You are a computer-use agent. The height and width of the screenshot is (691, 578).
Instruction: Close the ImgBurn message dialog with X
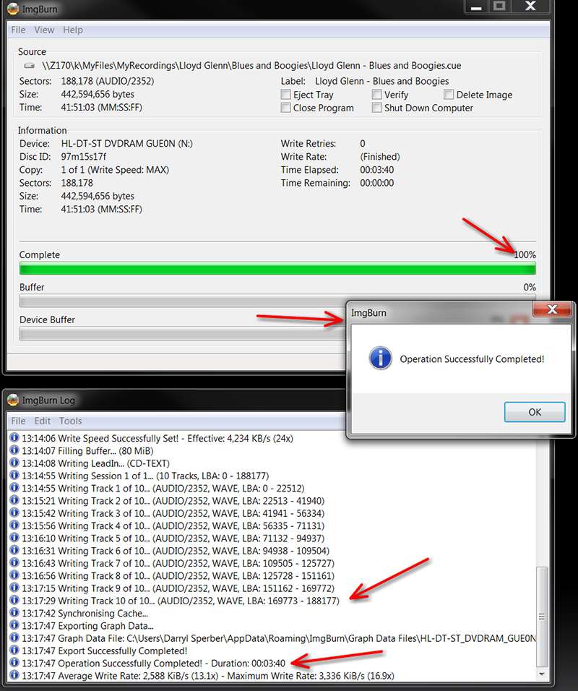552,309
